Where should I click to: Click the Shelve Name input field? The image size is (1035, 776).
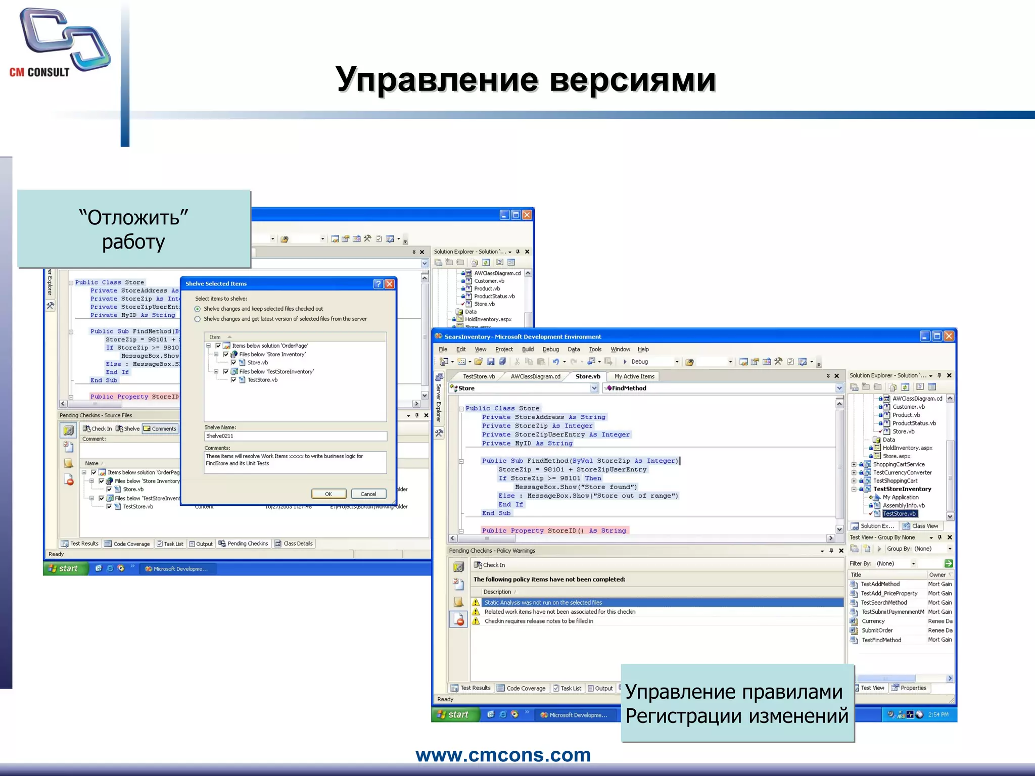(296, 436)
